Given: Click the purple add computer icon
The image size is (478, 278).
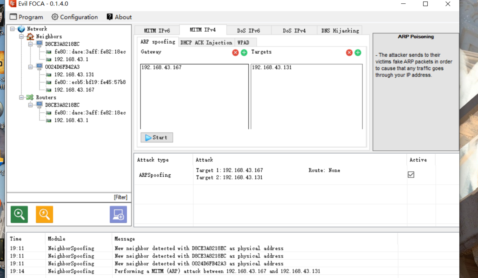Looking at the screenshot, I should point(118,214).
